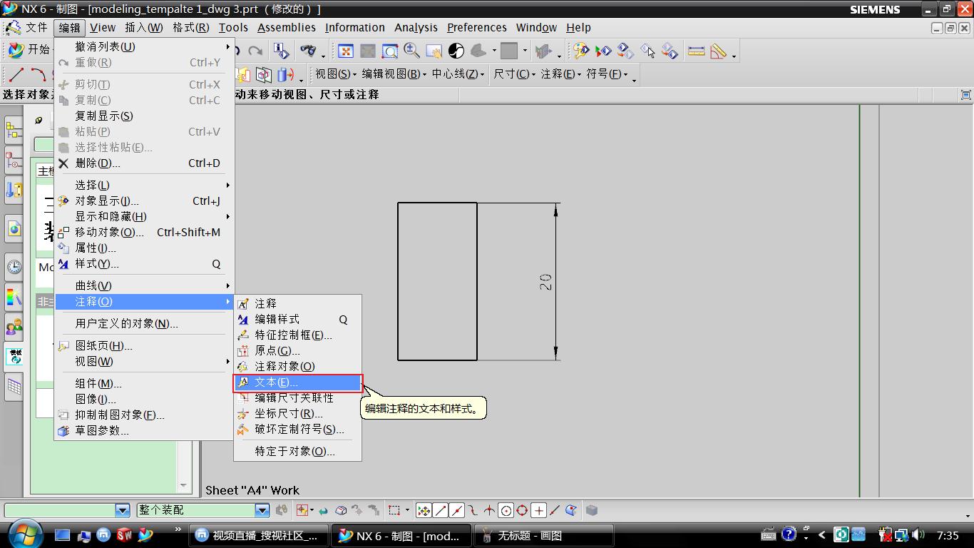Open the ruler measure distance tool
Viewport: 974px width, 548px height.
pyautogui.click(x=696, y=51)
